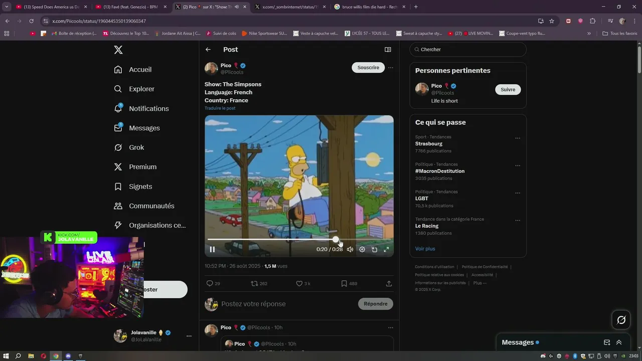Image resolution: width=642 pixels, height=361 pixels.
Task: Open Boîte de réception bookmark
Action: (x=73, y=34)
